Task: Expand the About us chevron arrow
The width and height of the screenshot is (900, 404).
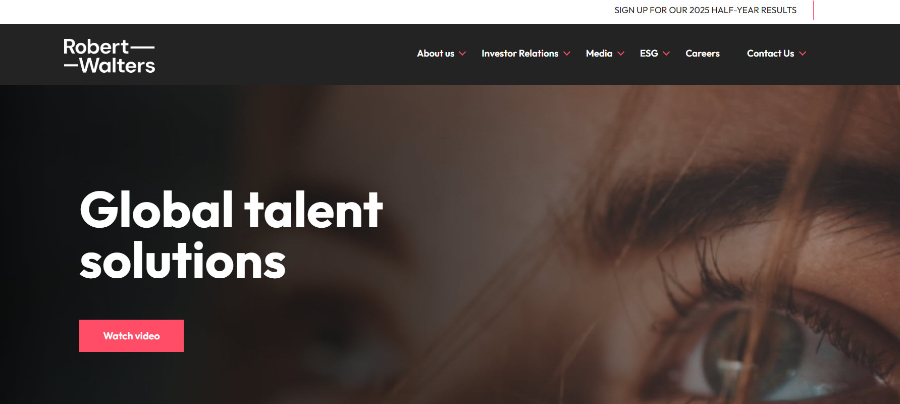Action: point(462,54)
